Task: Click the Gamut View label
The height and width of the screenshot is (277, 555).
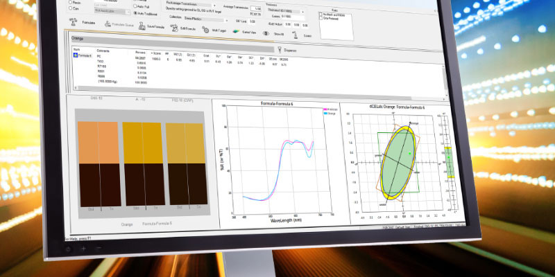Action: pos(249,32)
